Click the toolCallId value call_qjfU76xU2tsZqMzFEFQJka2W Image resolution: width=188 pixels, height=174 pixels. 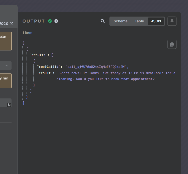(96, 67)
